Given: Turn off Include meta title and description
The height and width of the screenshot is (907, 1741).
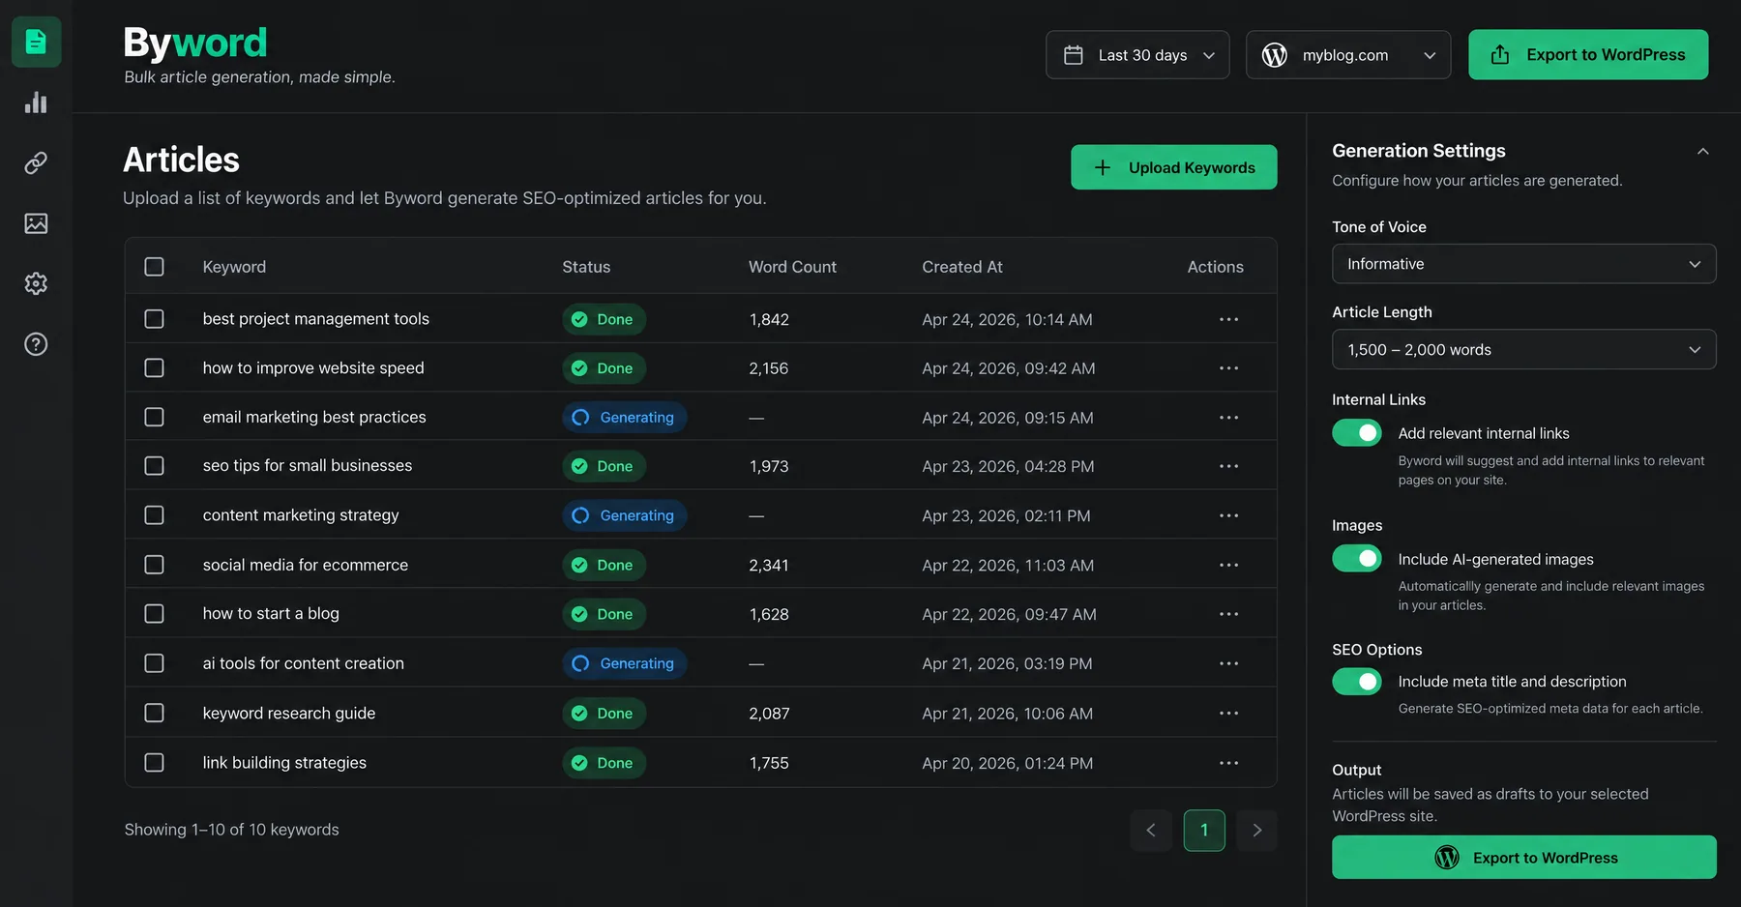Looking at the screenshot, I should point(1357,682).
